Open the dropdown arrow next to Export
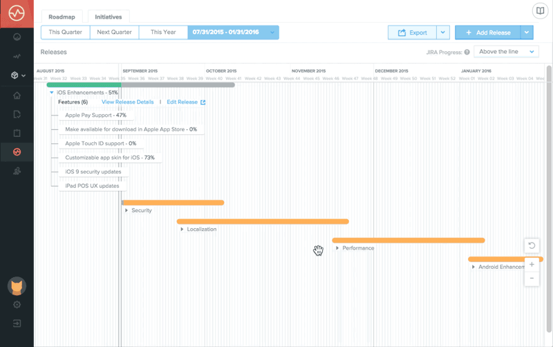This screenshot has height=347, width=553. (443, 32)
